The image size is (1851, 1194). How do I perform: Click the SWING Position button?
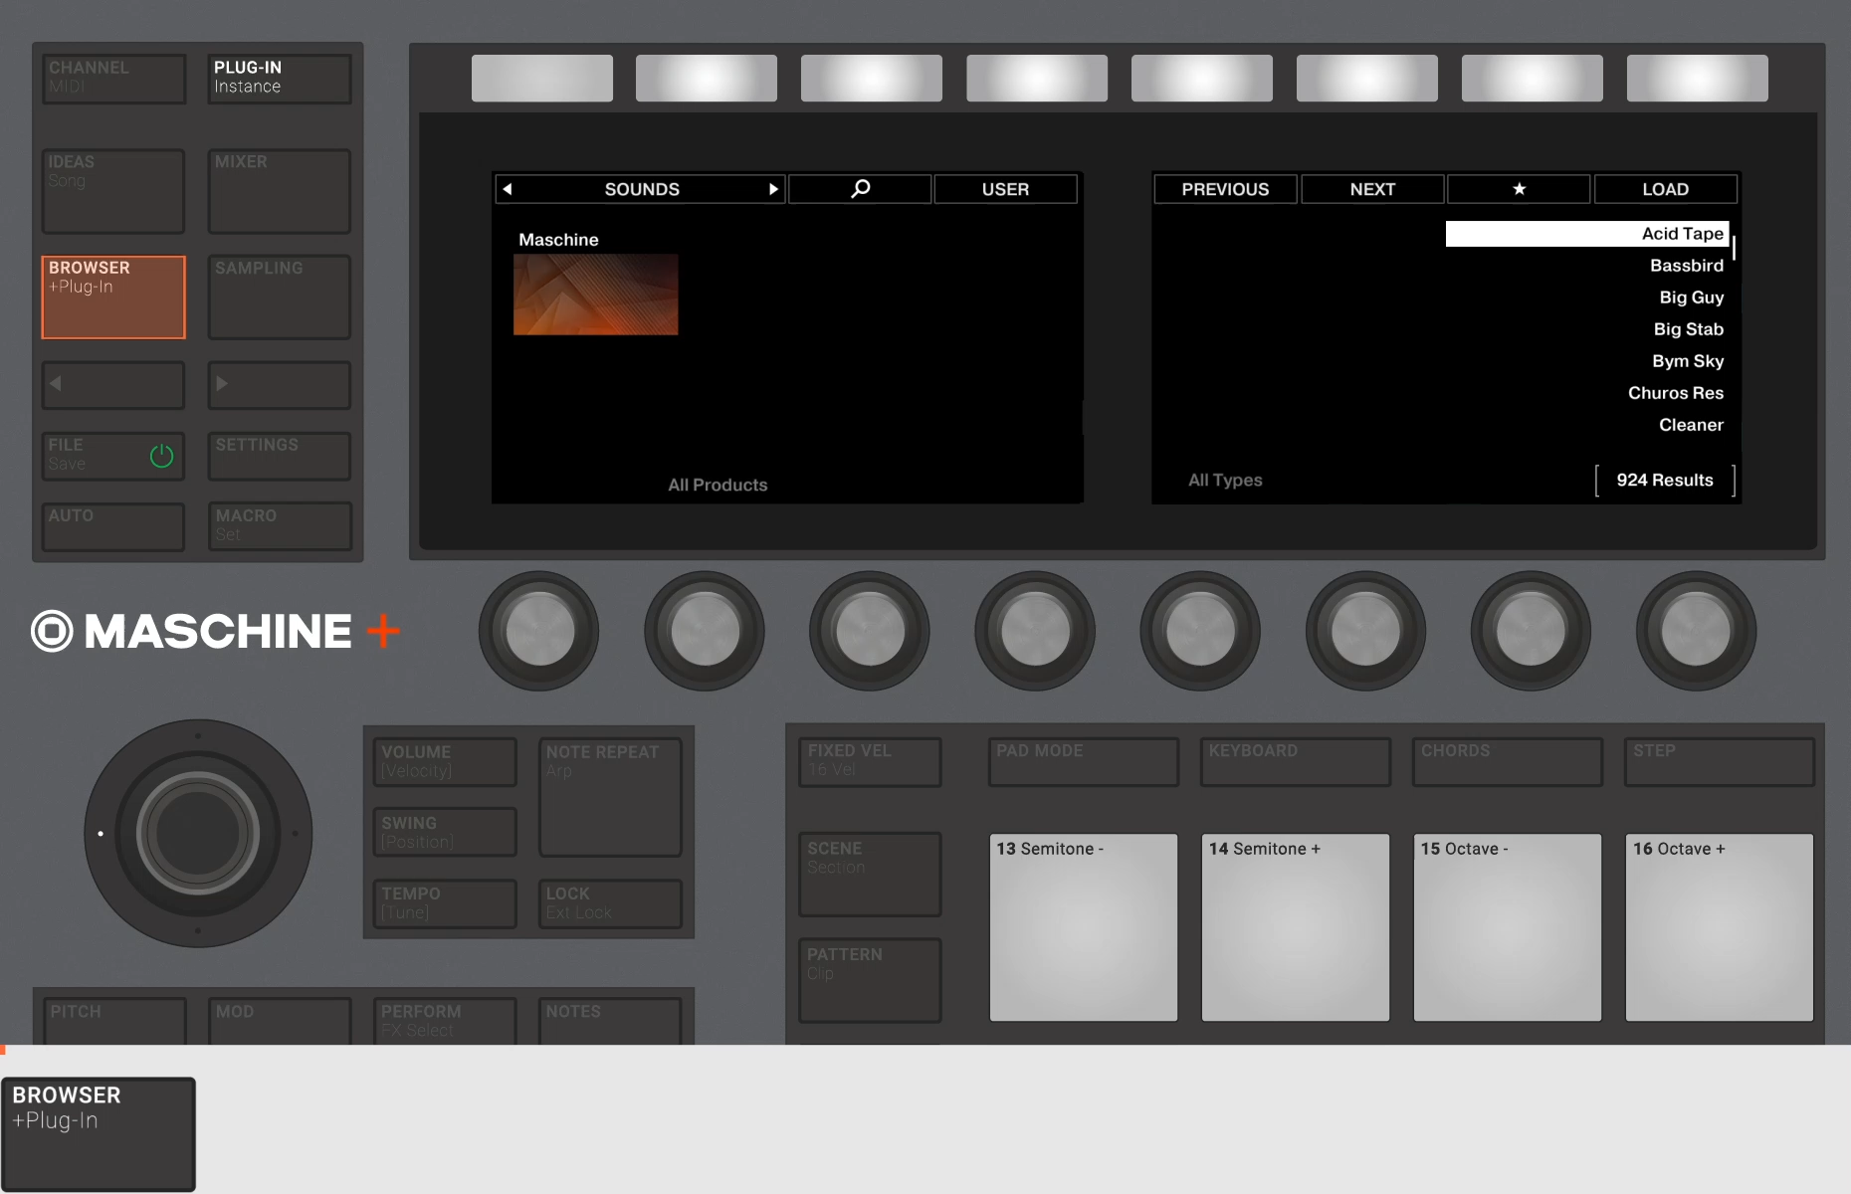tap(445, 833)
